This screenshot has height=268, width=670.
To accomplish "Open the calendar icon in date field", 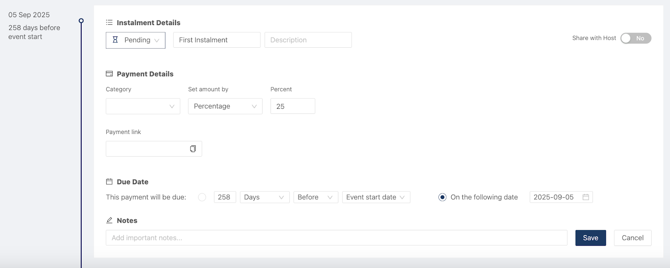I will coord(586,197).
